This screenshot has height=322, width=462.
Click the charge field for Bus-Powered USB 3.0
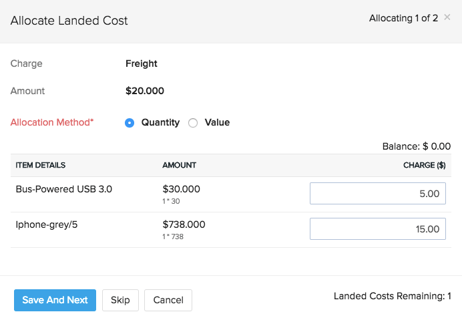[x=377, y=194]
